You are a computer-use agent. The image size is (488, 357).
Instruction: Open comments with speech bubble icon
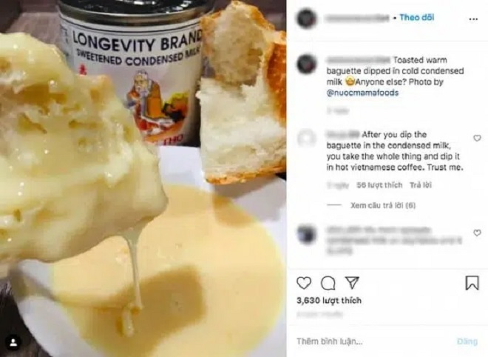click(328, 283)
